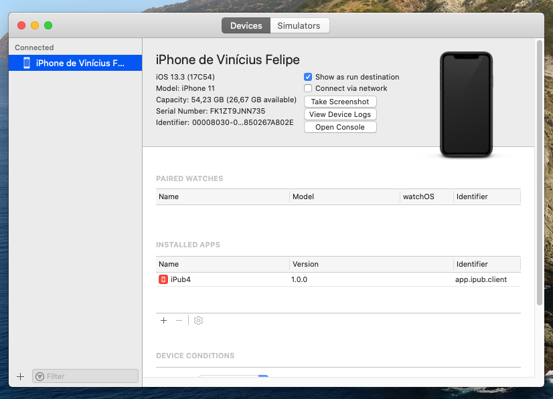Click the filter icon in search field

[x=39, y=376]
